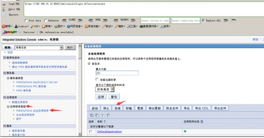Screen dimensions: 264x138
Task: Open the DefaultApplication link
Action: (x=110, y=132)
